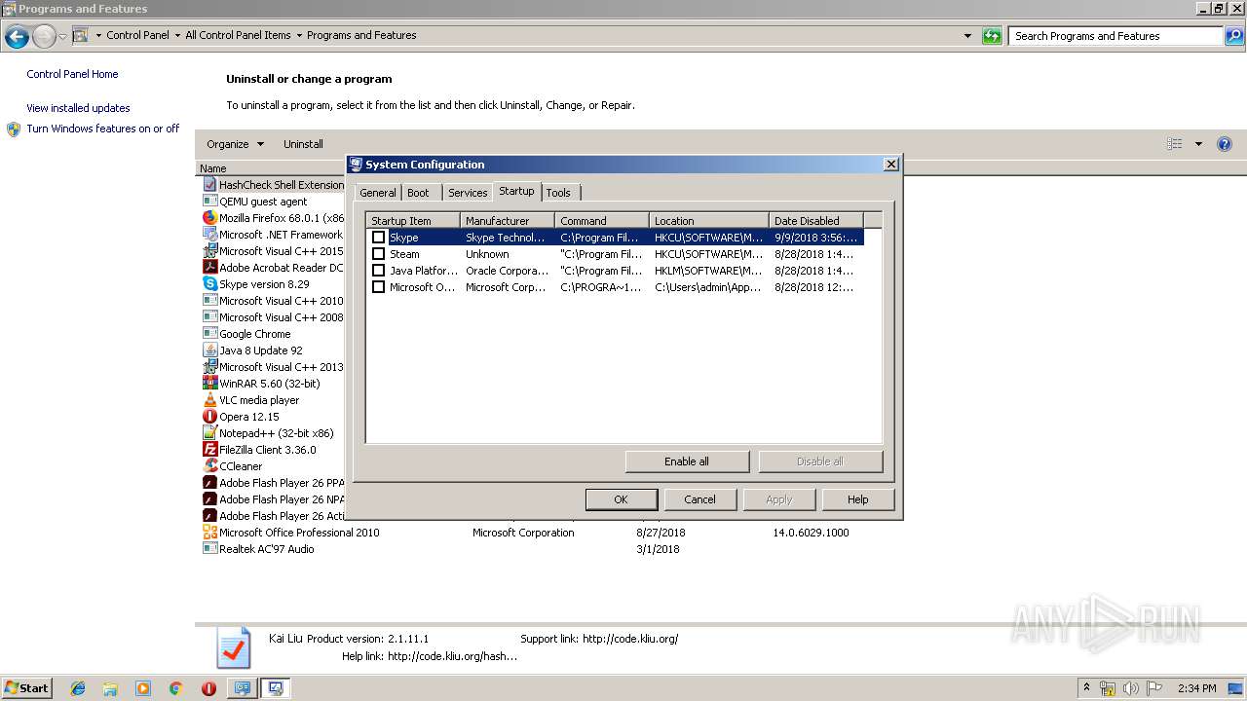This screenshot has width=1247, height=701.
Task: Select the Google Chrome program icon in list
Action: coord(209,333)
